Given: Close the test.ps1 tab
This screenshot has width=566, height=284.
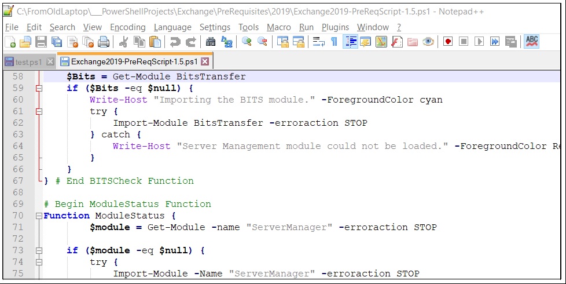Looking at the screenshot, I should [x=50, y=62].
